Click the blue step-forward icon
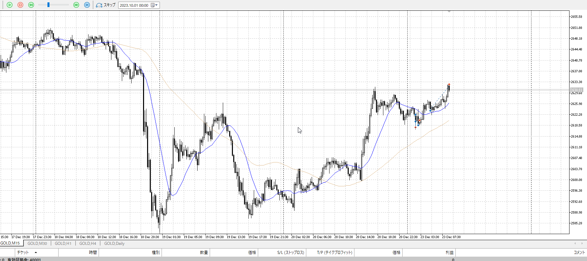This screenshot has width=587, height=261. pos(87,5)
